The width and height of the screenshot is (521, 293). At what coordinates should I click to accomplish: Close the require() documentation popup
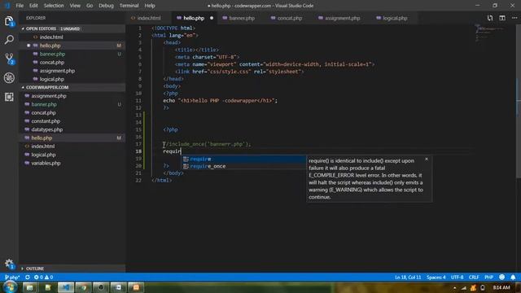click(427, 160)
